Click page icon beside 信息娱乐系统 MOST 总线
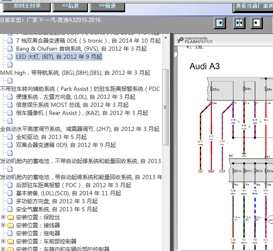273x251 pixels. click(x=10, y=105)
